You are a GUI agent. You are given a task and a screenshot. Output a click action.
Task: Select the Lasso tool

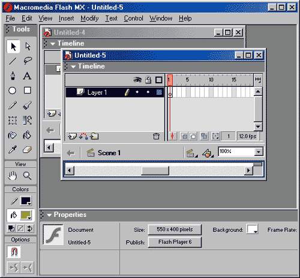click(28, 61)
